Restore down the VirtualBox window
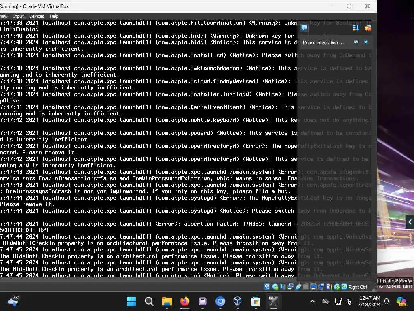This screenshot has width=414, height=311. click(349, 6)
